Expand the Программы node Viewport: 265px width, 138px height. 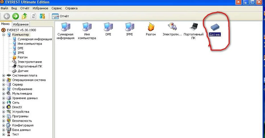pyautogui.click(x=3, y=116)
